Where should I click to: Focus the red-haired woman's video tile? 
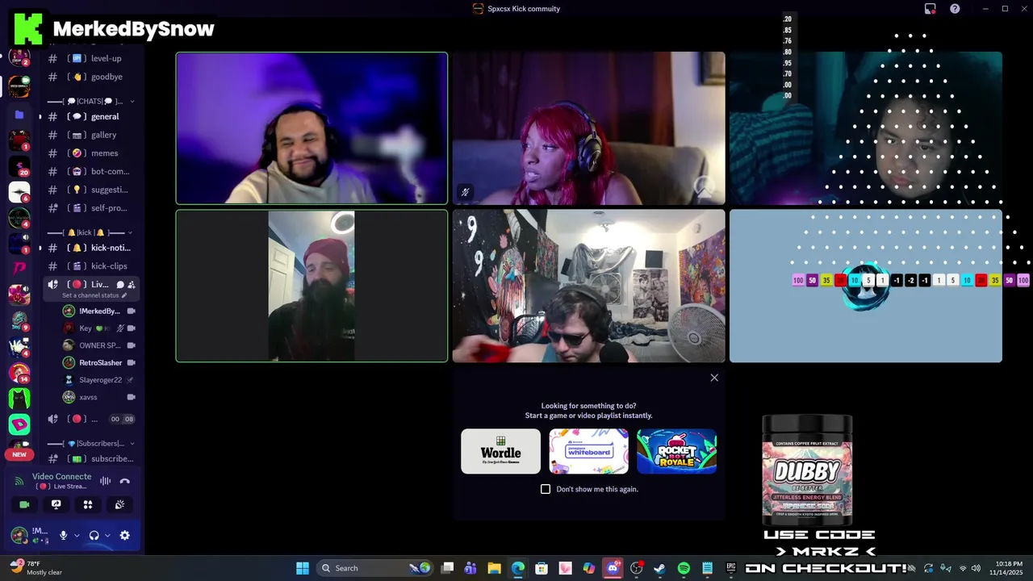point(588,128)
